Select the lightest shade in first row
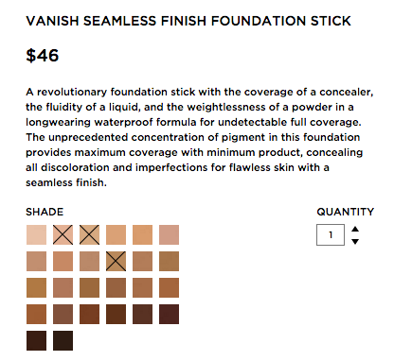 click(36, 234)
